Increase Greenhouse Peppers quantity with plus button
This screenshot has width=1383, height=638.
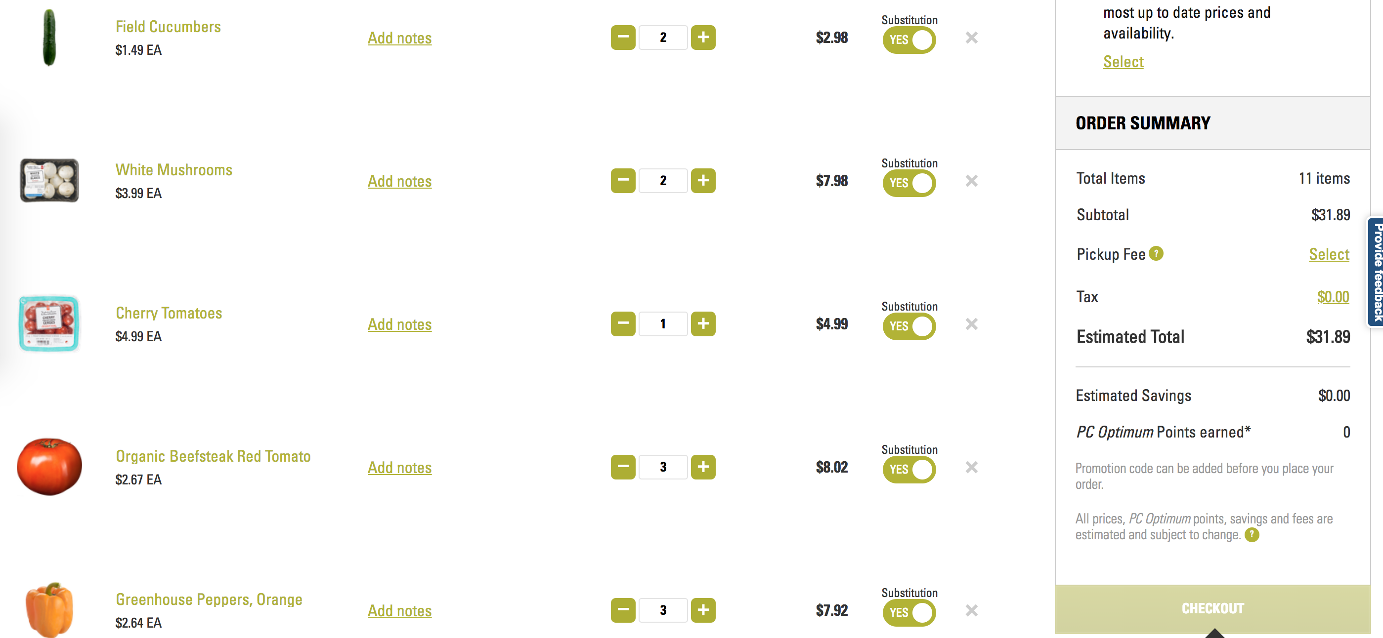(x=703, y=610)
